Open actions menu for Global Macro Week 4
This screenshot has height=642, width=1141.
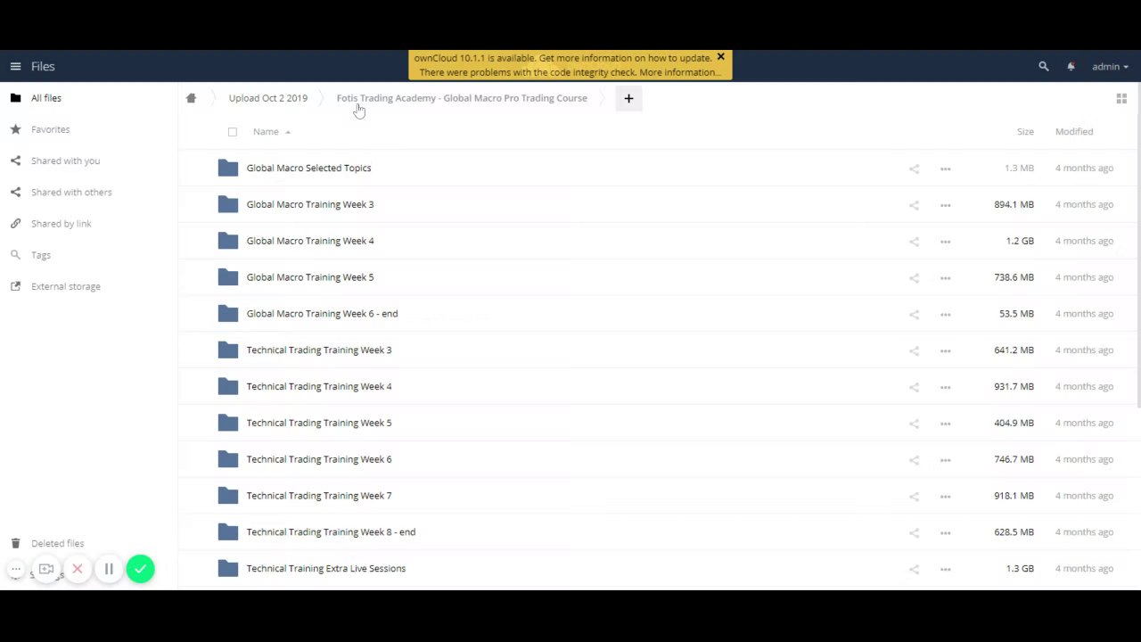(x=945, y=242)
